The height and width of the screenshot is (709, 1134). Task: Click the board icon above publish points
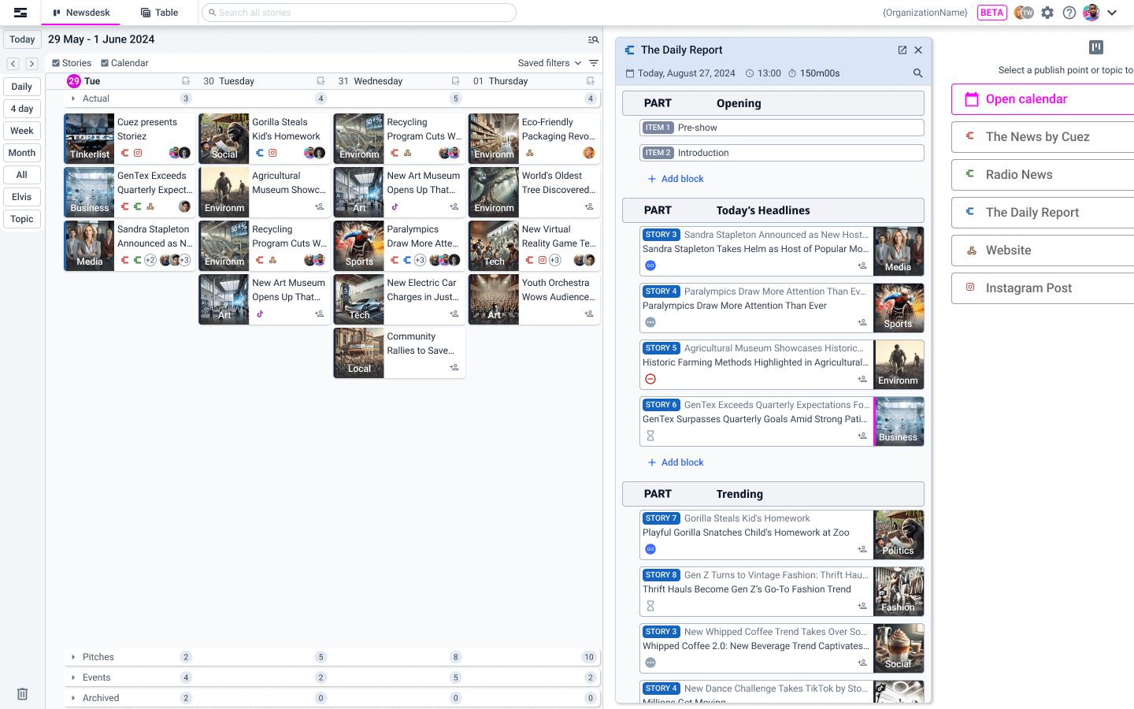1096,47
